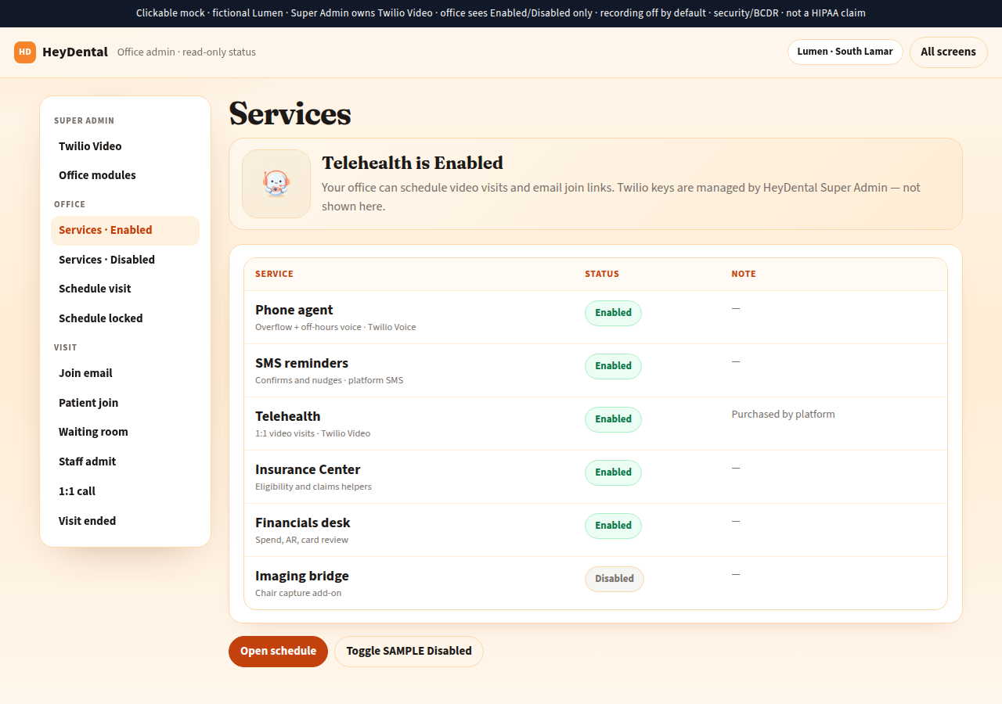Image resolution: width=1002 pixels, height=704 pixels.
Task: Open the Schedule locked screen
Action: coord(125,318)
